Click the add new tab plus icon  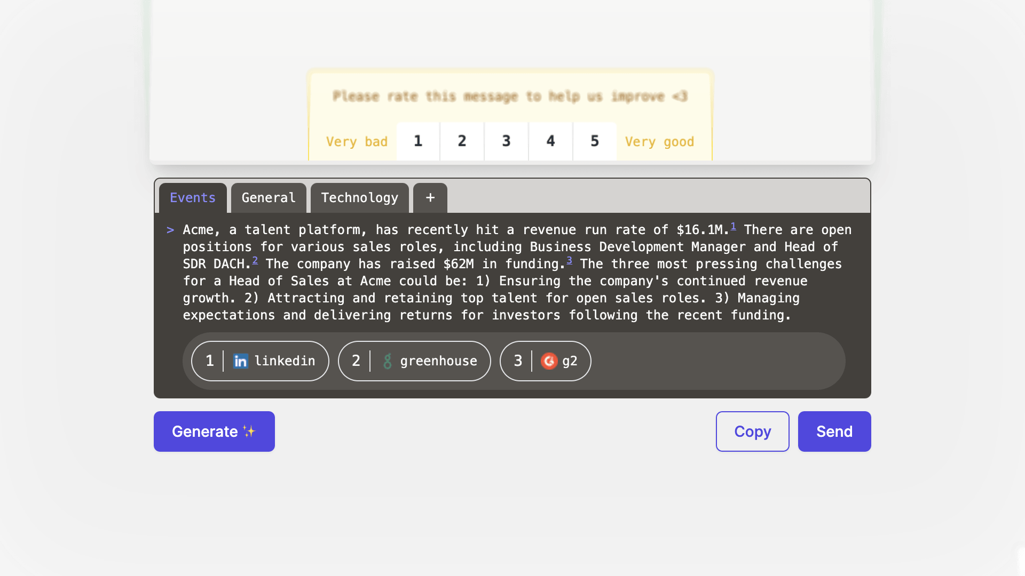pos(430,198)
